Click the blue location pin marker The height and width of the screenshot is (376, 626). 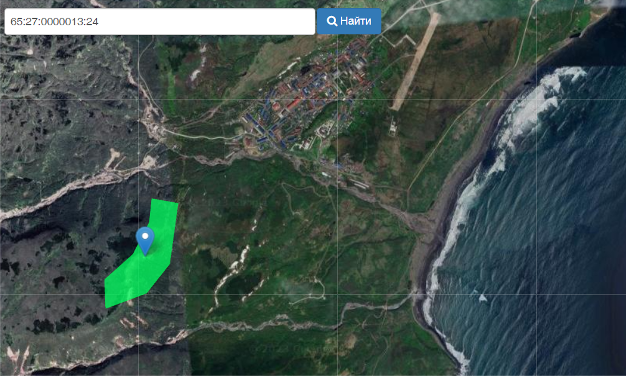click(x=145, y=241)
